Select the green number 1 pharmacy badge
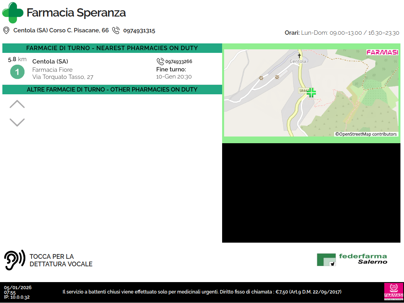This screenshot has height=303, width=404. click(17, 72)
